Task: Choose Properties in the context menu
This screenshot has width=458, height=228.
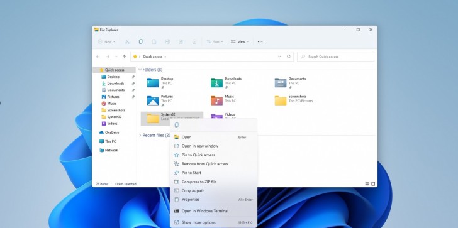Action: tap(213, 200)
